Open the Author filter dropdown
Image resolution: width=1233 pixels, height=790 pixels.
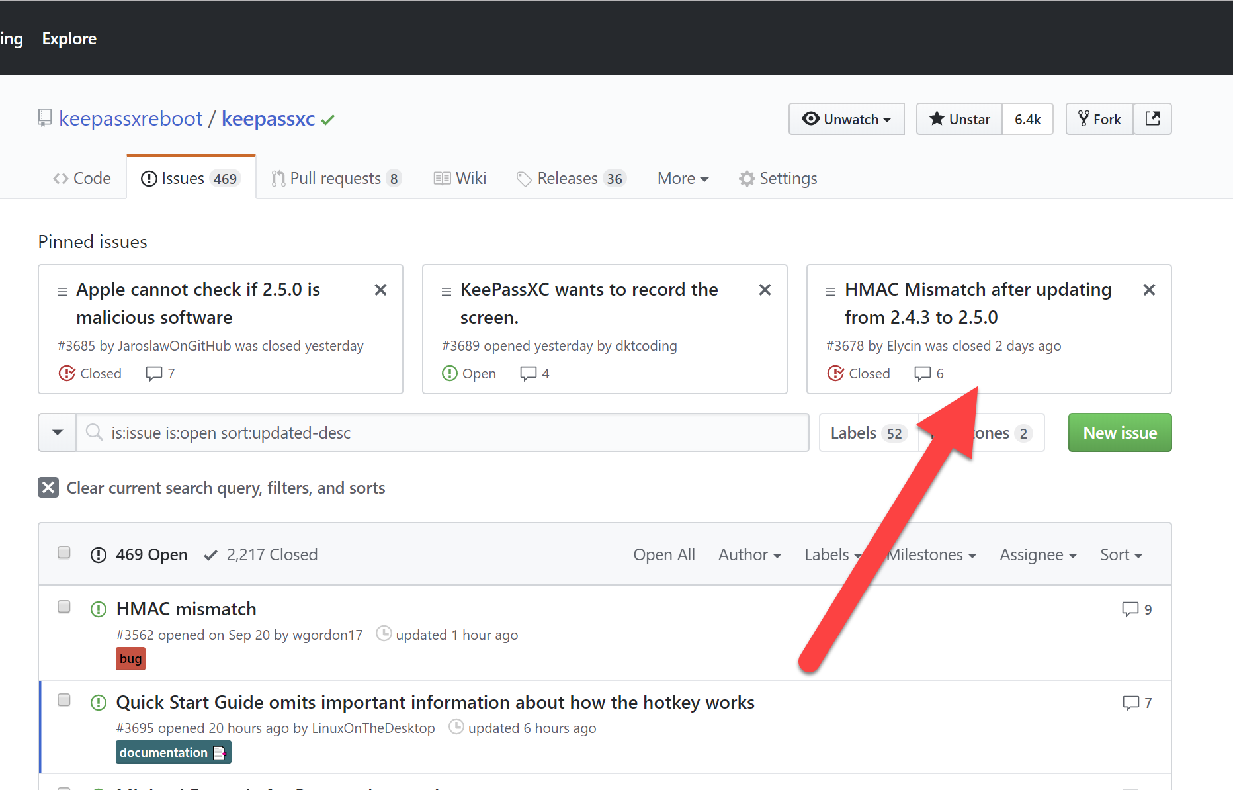point(749,554)
